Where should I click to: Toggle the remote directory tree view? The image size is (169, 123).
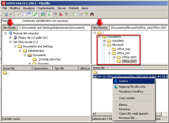coord(29,14)
